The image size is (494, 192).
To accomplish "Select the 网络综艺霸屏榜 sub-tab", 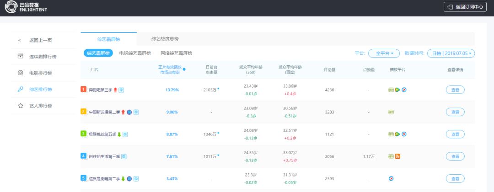I will tap(177, 53).
